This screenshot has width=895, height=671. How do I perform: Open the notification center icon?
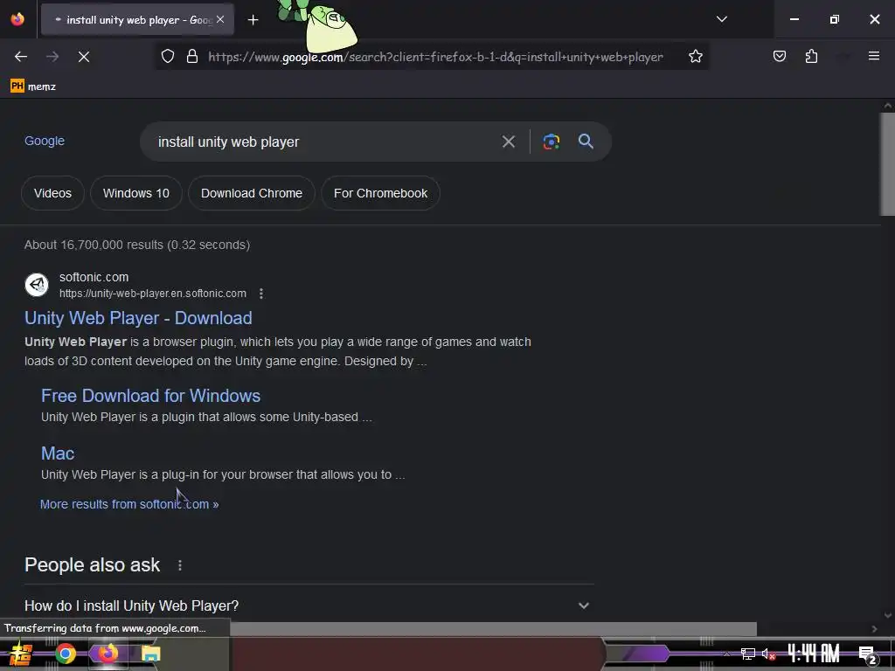pyautogui.click(x=868, y=655)
